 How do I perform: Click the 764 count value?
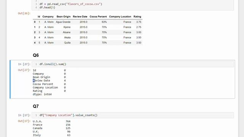(68, 121)
